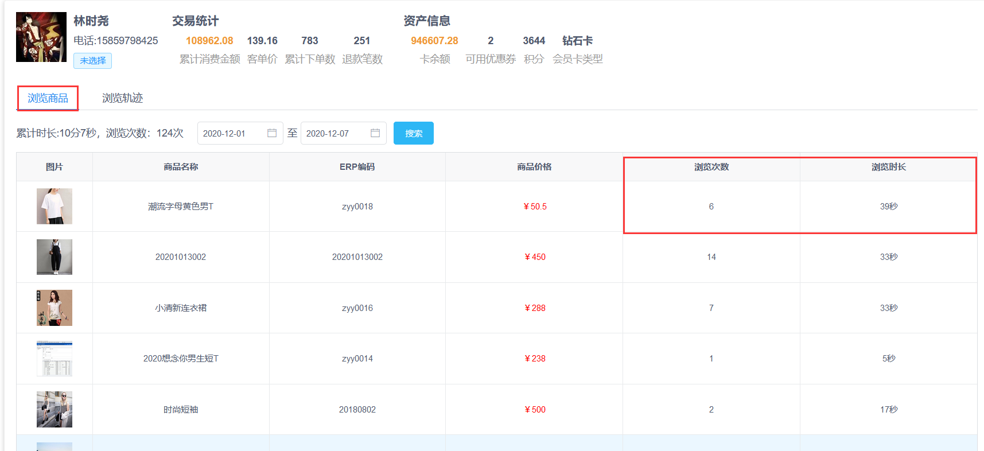Screen dimensions: 984x451
Task: Open thumbnail of 小清新连衣裙 product
Action: 55,308
